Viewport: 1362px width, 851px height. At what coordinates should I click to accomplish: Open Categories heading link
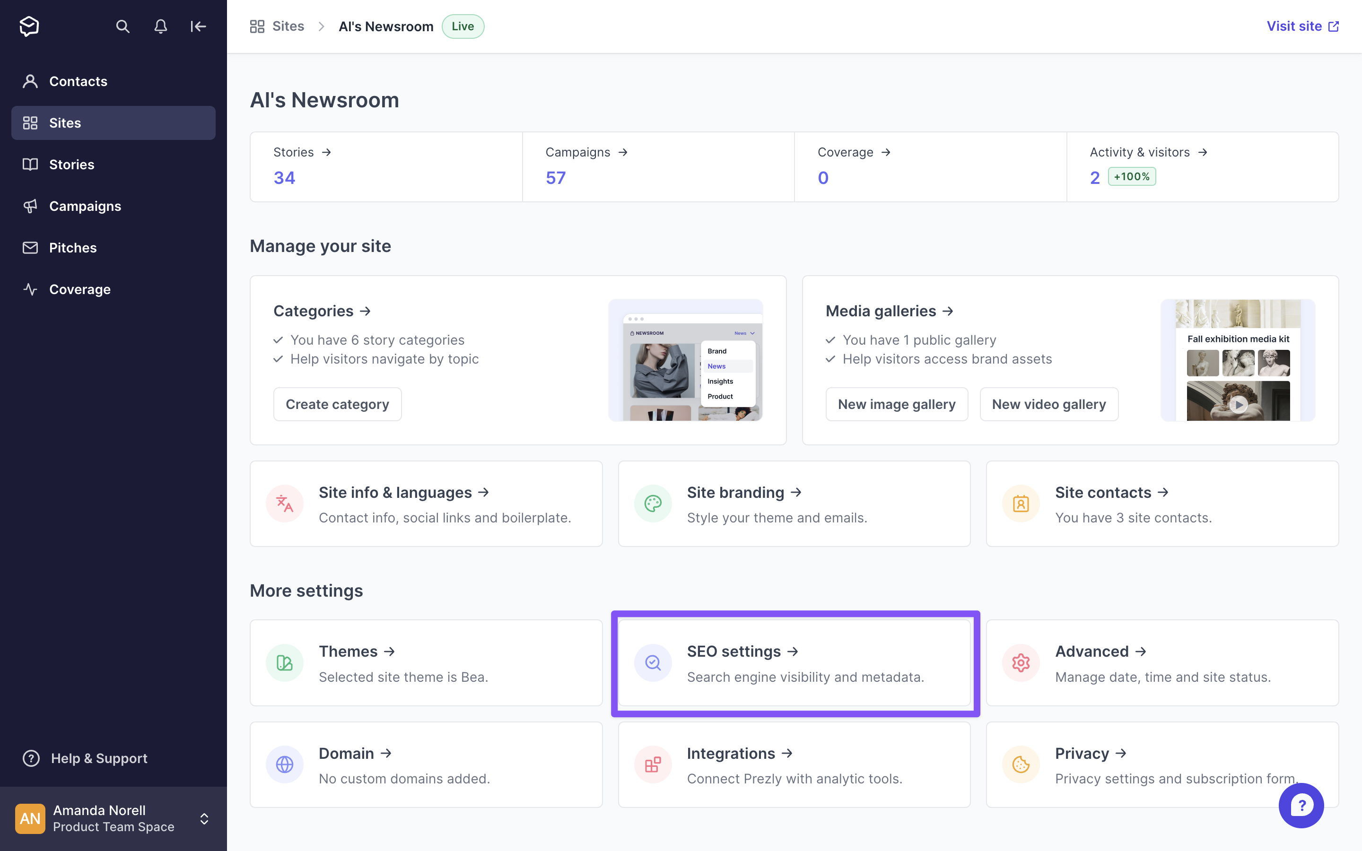322,311
